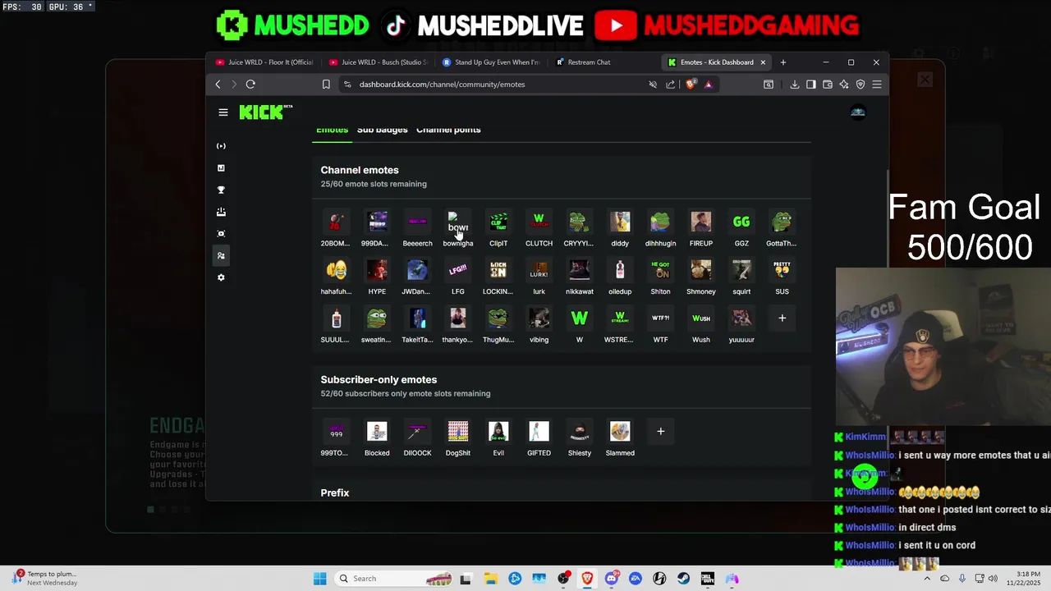Open the settings gear in Kick sidebar
The image size is (1051, 591).
221,277
